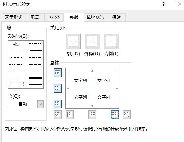This screenshot has height=142, width=184.
Task: Toggle the top border button
Action: coord(58,73)
